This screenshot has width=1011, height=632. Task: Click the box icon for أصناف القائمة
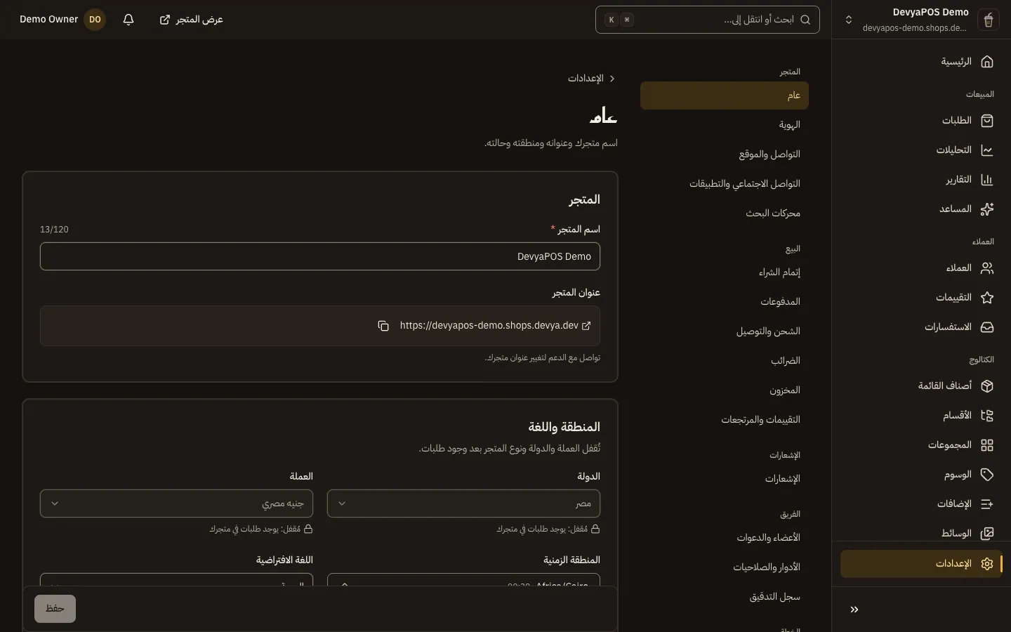[x=987, y=386]
